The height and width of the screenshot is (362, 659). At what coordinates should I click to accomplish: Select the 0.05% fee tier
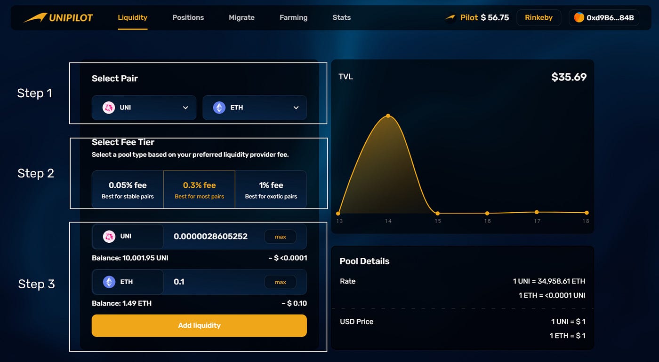click(128, 190)
